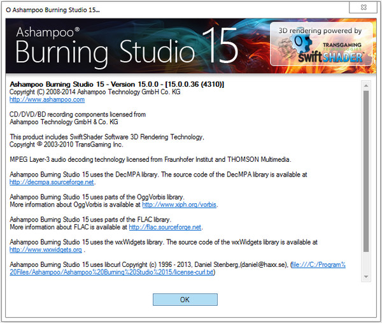
Task: Click the vertical scrollbar thumb
Action: tap(365, 172)
